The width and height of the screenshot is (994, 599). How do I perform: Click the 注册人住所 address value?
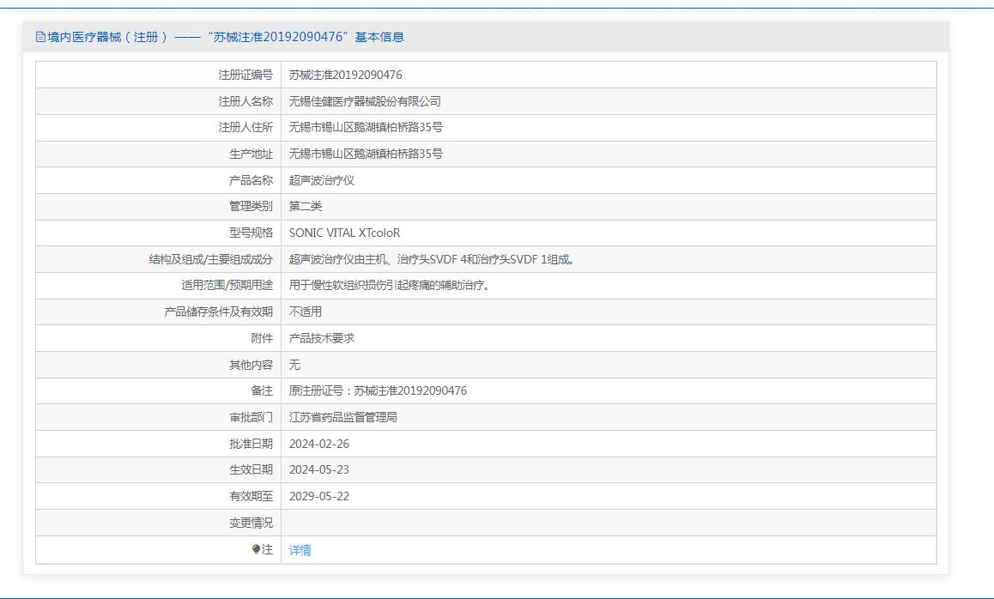click(366, 127)
